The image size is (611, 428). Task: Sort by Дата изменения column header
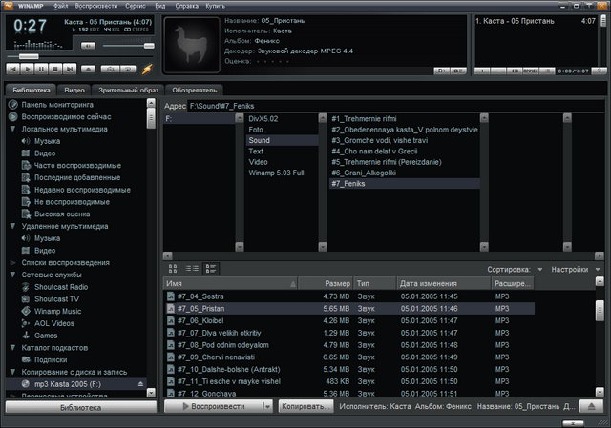click(444, 284)
